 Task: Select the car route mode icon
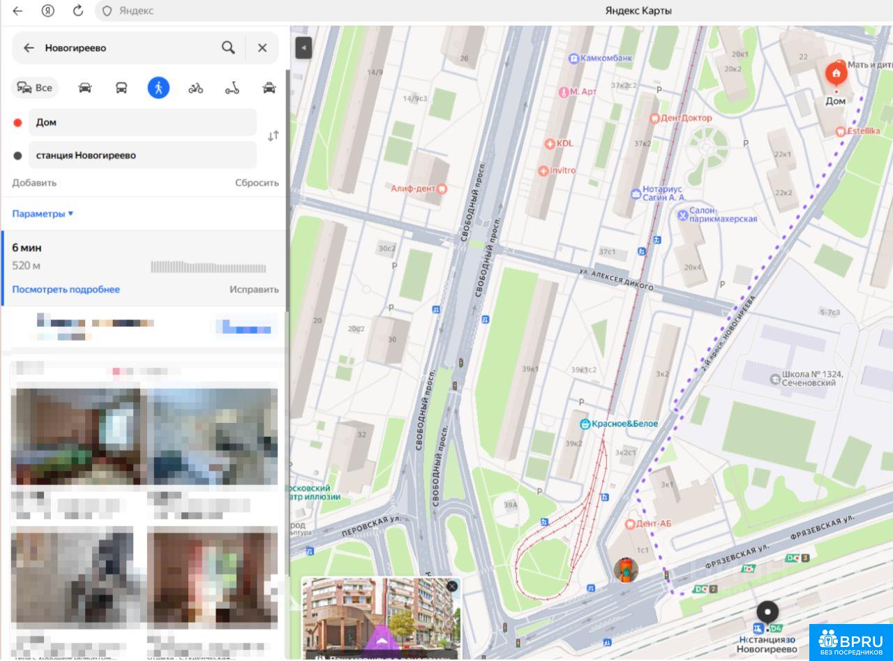[85, 88]
